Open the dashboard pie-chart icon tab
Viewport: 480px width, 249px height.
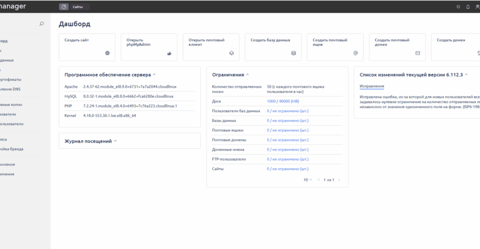point(63,7)
